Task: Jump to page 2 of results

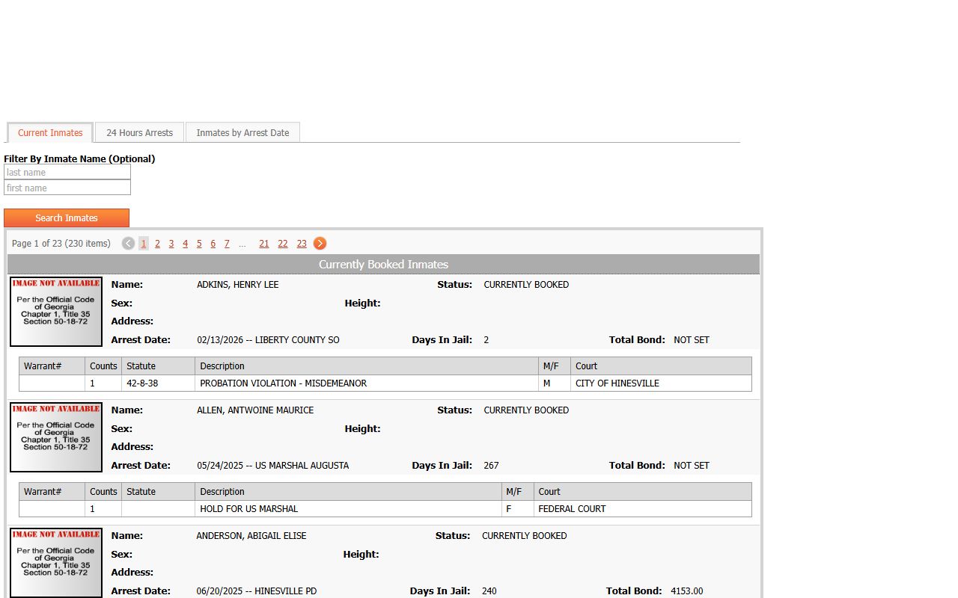Action: tap(157, 244)
